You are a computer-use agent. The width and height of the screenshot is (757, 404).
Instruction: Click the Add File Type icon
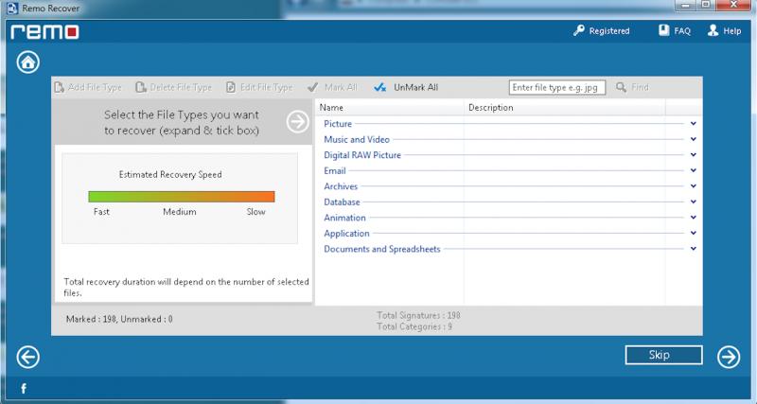pyautogui.click(x=60, y=87)
